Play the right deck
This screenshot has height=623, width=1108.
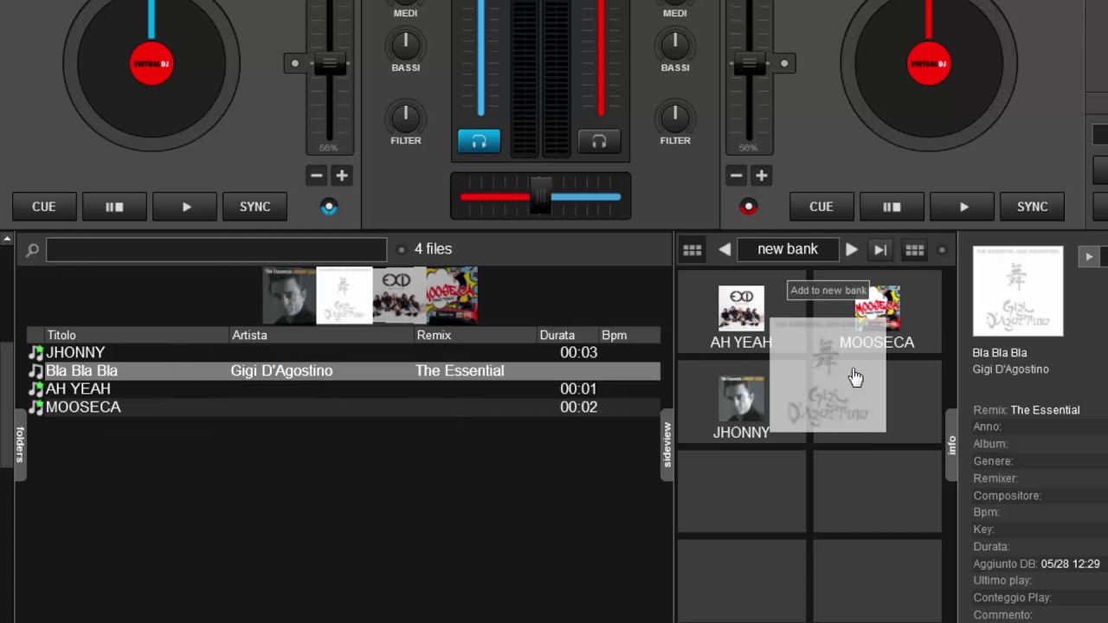[x=963, y=207]
